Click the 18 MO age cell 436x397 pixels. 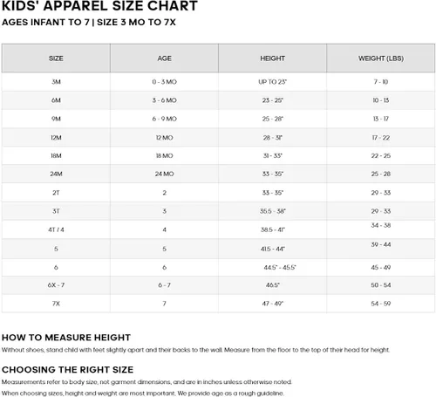coord(164,155)
